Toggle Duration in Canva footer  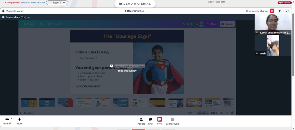coord(27,113)
